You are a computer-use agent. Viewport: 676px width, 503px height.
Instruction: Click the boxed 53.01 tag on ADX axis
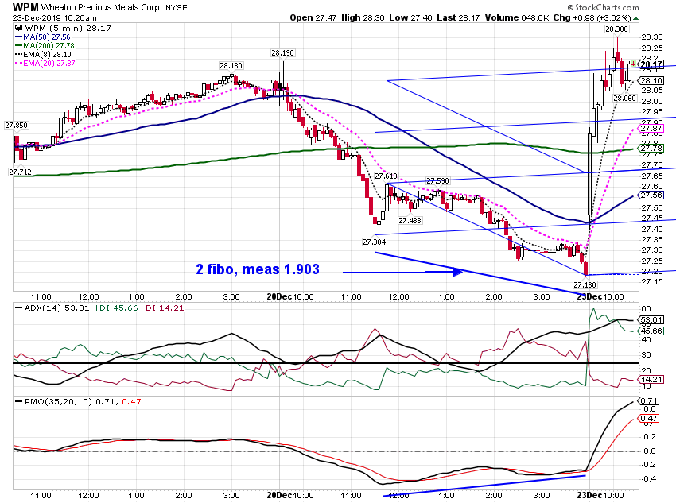pos(651,319)
